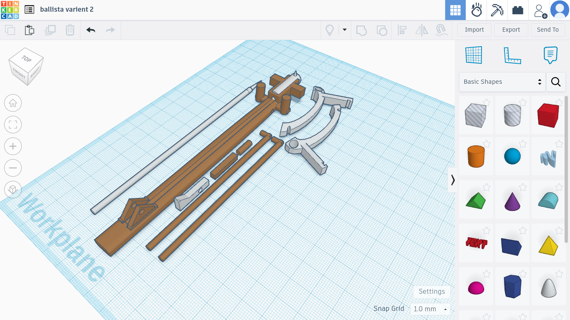Click the Duplicate and repeat icon
This screenshot has width=570, height=320.
50,30
